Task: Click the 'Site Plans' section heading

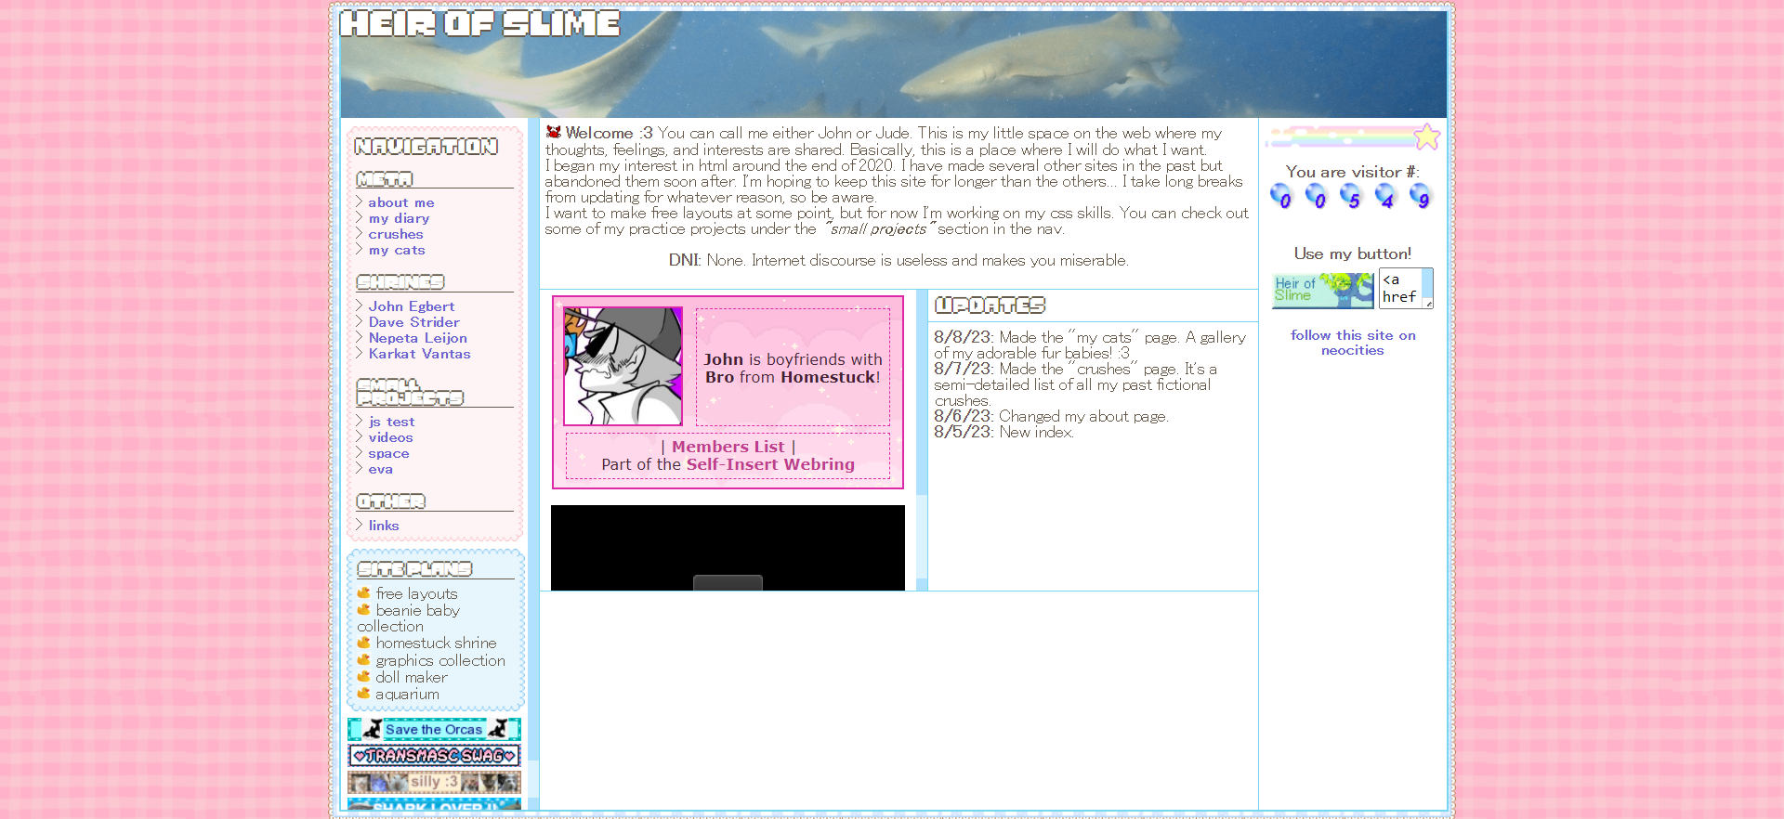Action: click(414, 569)
